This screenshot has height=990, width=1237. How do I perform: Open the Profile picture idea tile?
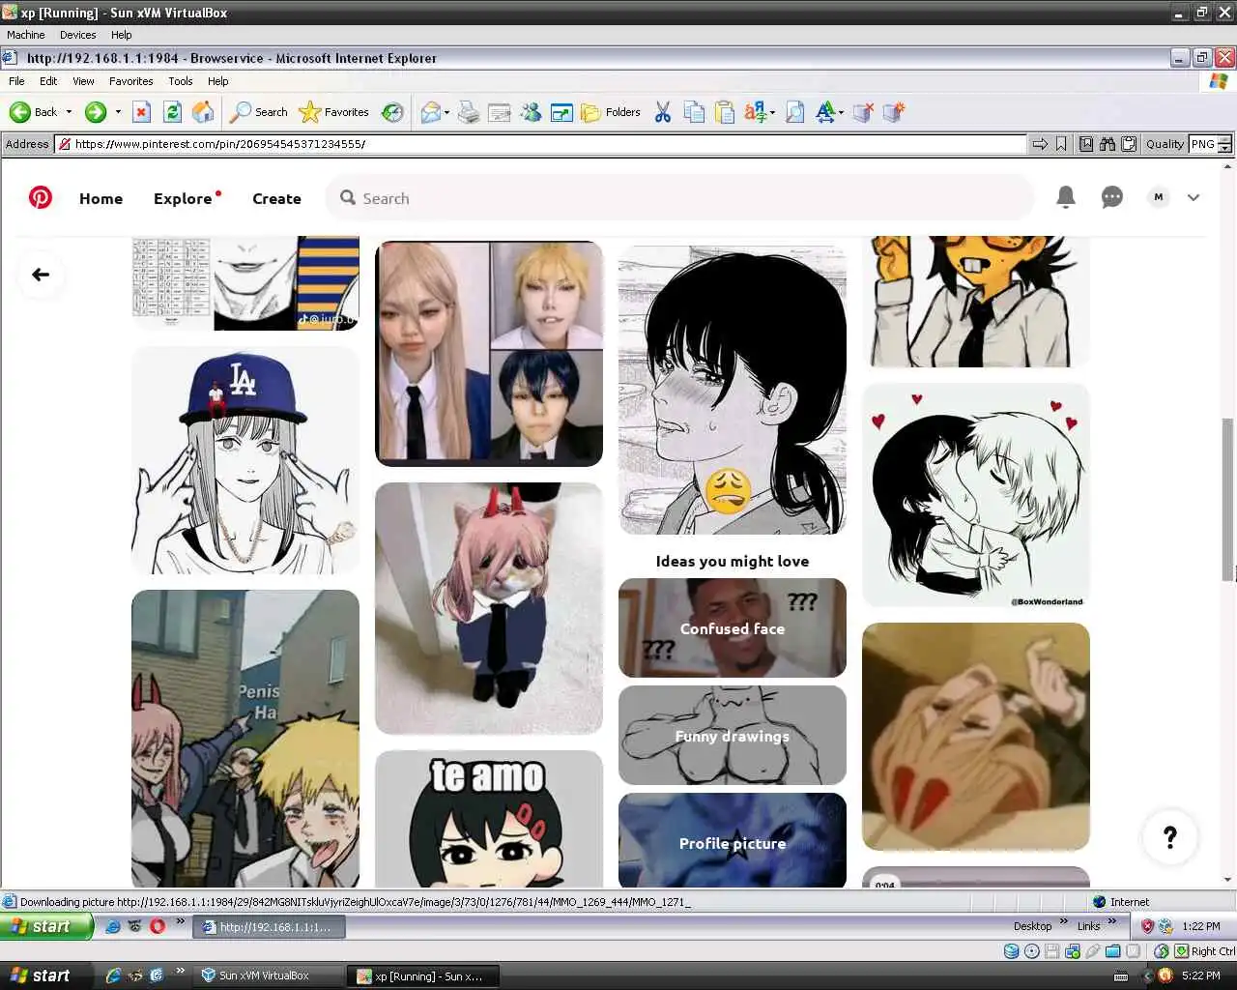click(x=733, y=840)
